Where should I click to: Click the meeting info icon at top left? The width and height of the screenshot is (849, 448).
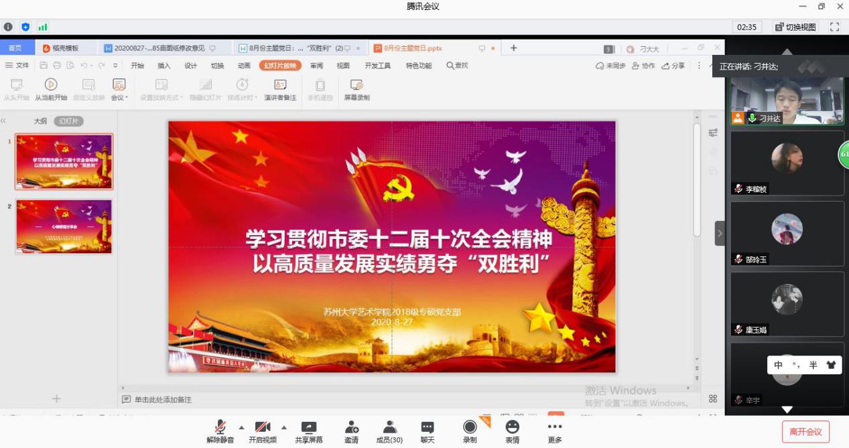click(8, 27)
